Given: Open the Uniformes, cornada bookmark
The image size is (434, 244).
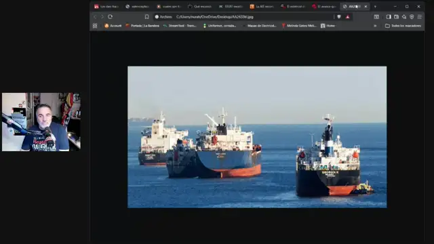Looking at the screenshot, I should click(220, 26).
